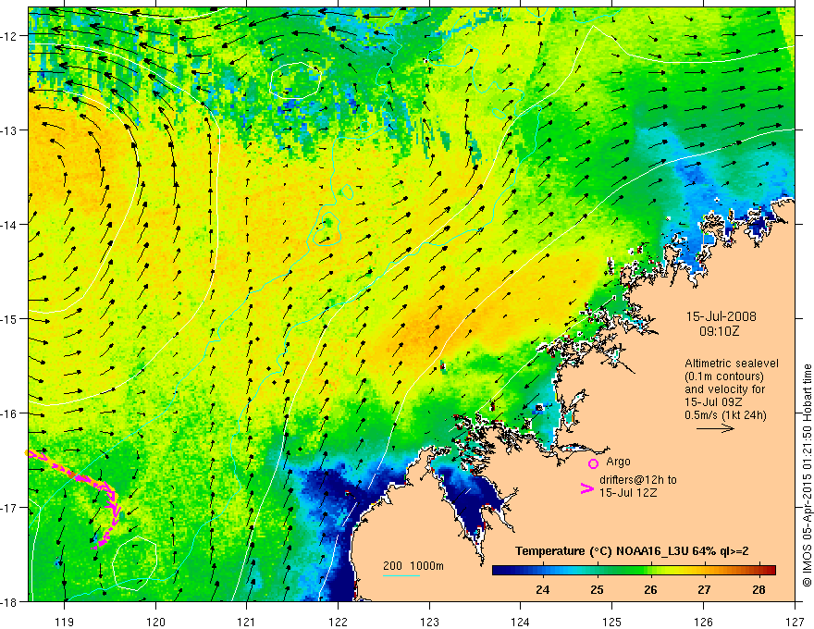Click longitude axis label '127'

(795, 622)
